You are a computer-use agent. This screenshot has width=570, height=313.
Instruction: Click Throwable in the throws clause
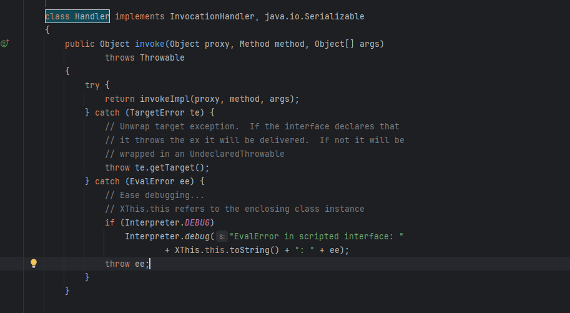(162, 57)
